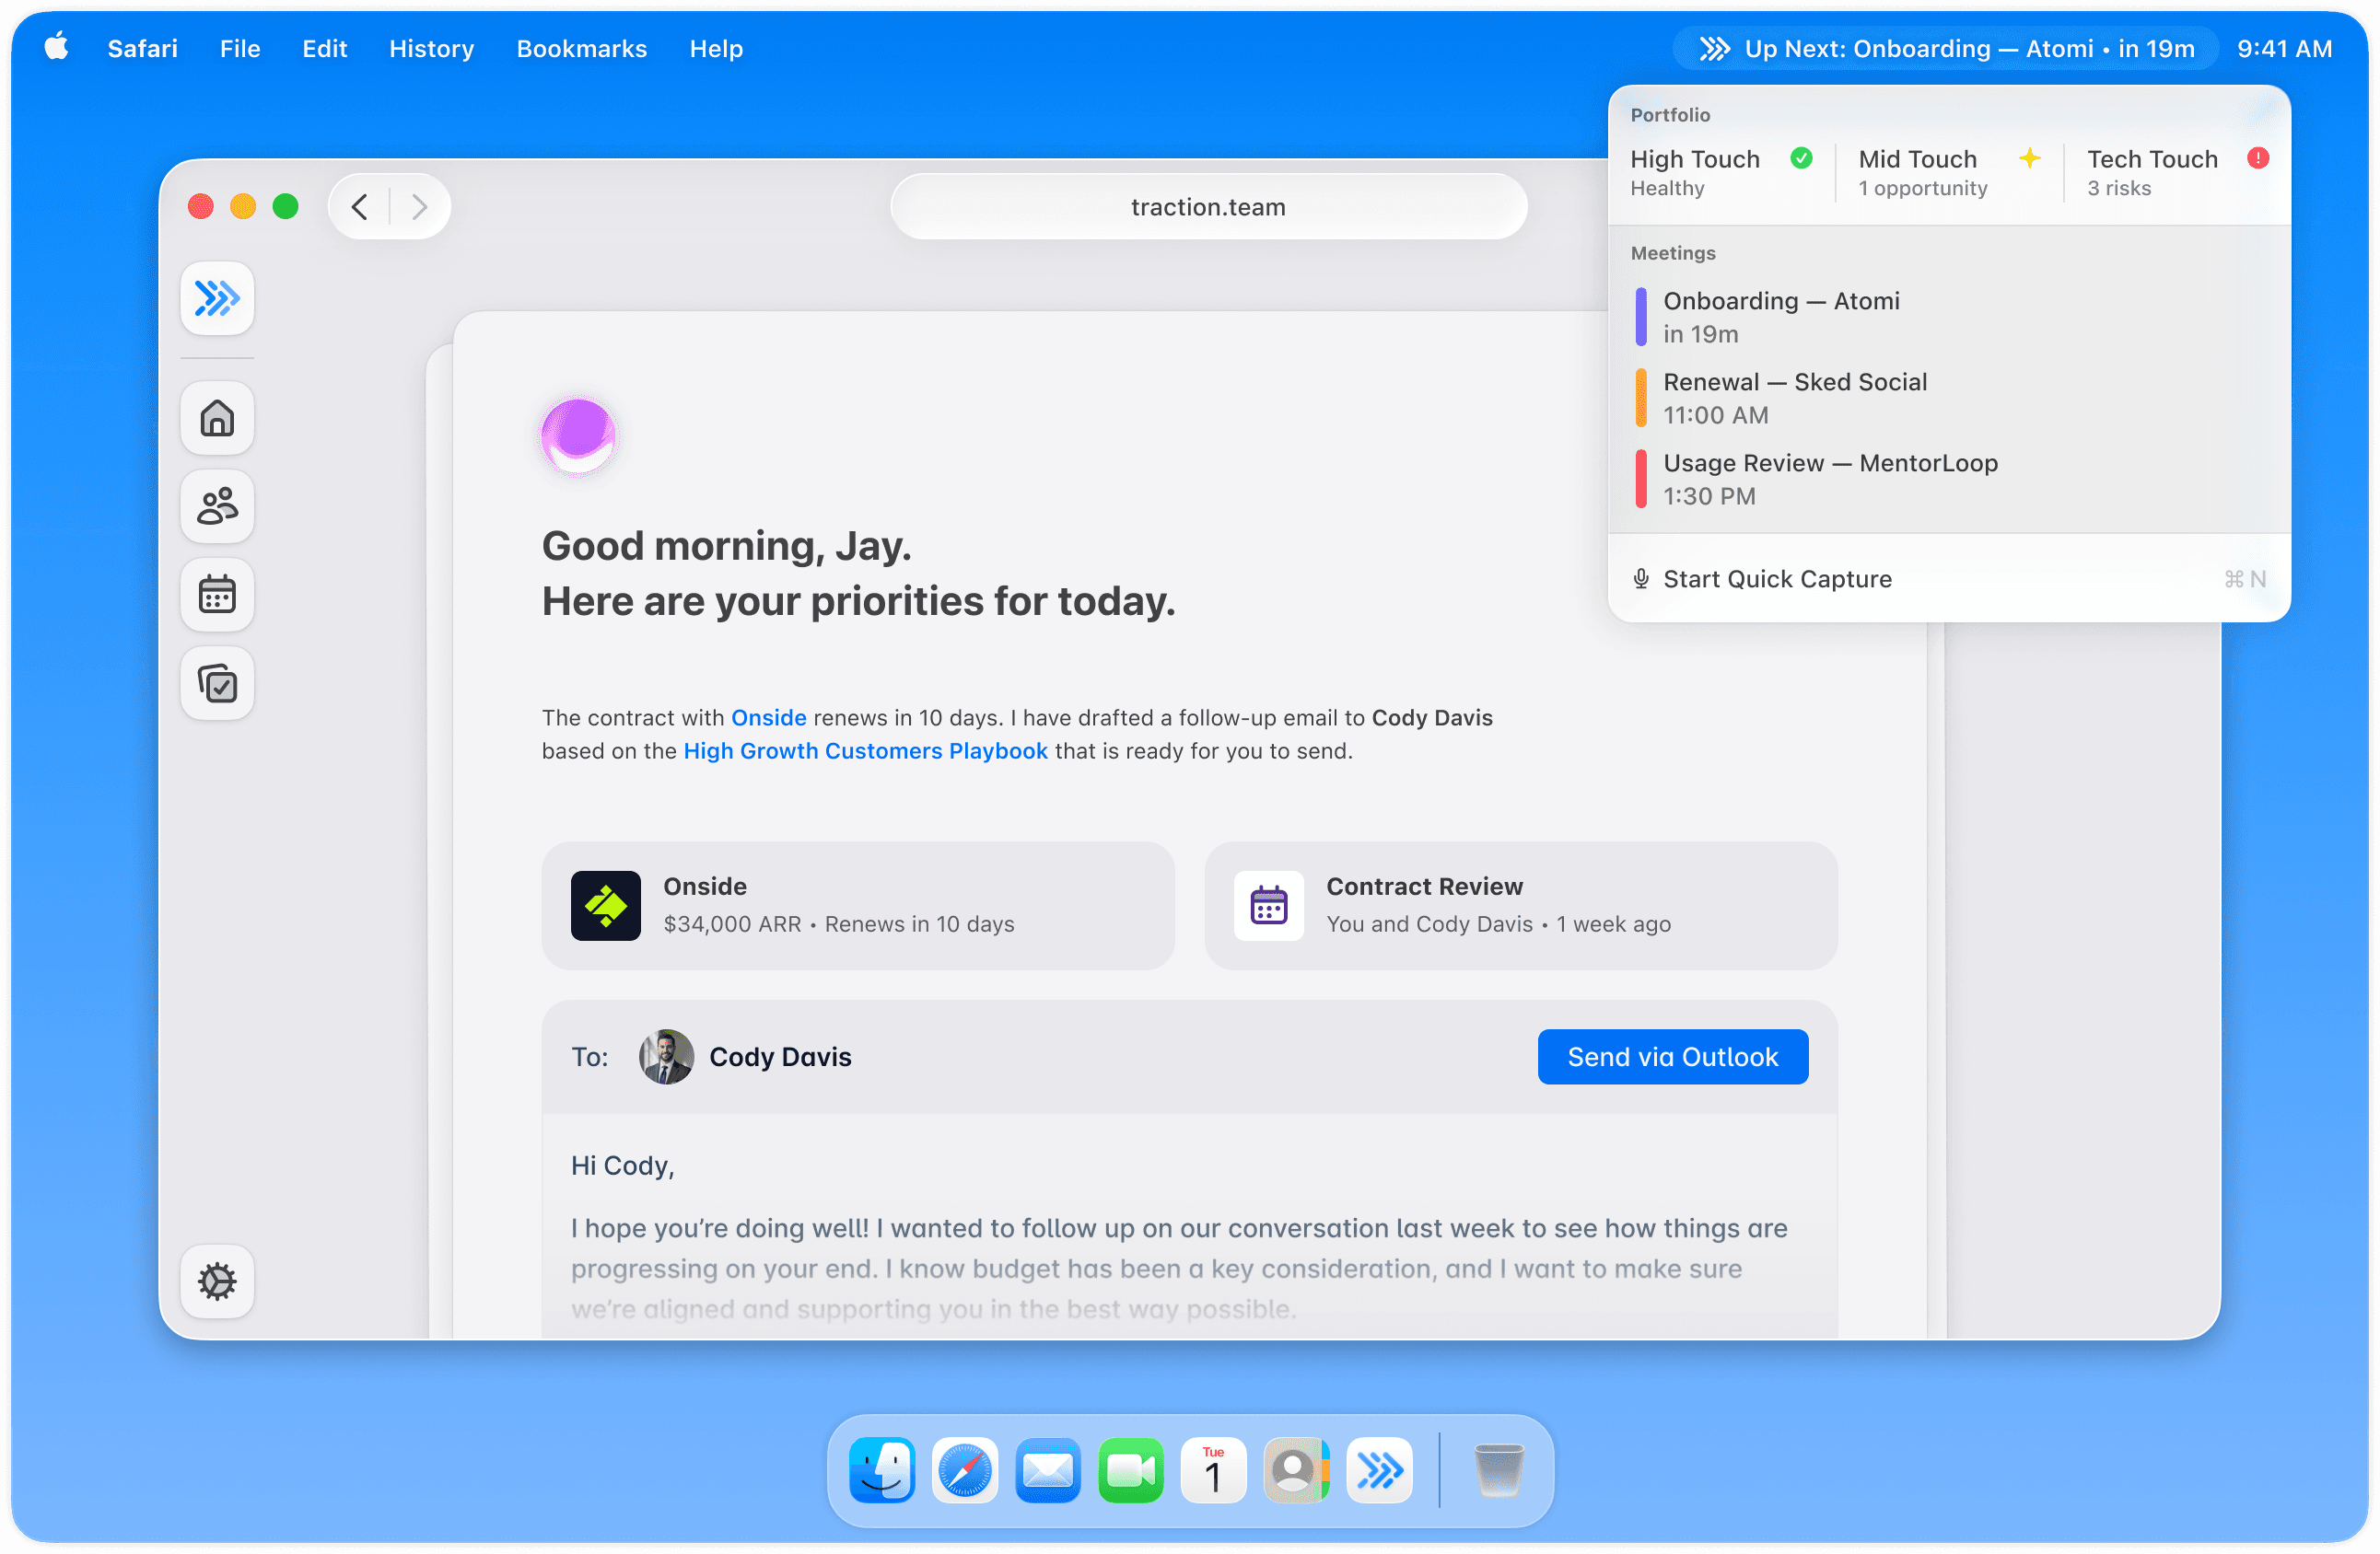Click the Start Quick Capture microphone icon
Image resolution: width=2380 pixels, height=1554 pixels.
(x=1640, y=579)
